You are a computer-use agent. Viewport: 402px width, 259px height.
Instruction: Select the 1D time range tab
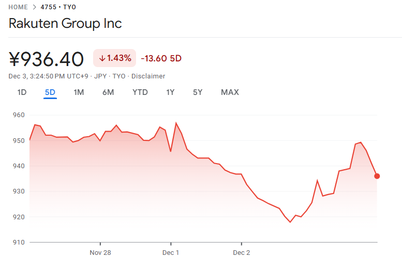click(x=22, y=92)
